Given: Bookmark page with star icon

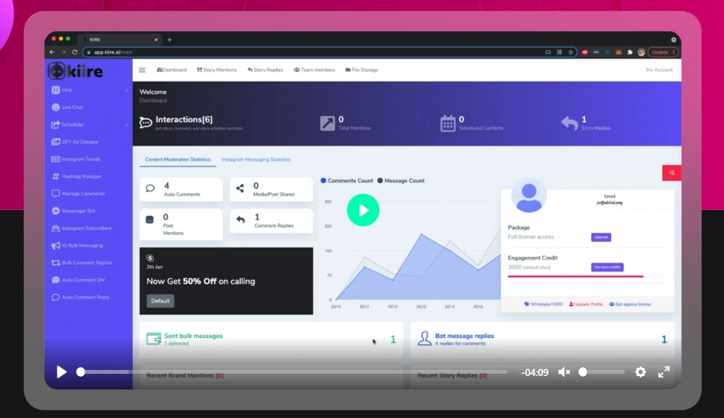Looking at the screenshot, I should pyautogui.click(x=571, y=53).
